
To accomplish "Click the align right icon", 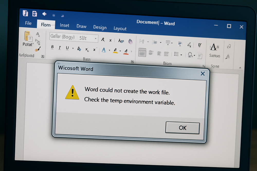I will tap(166, 54).
